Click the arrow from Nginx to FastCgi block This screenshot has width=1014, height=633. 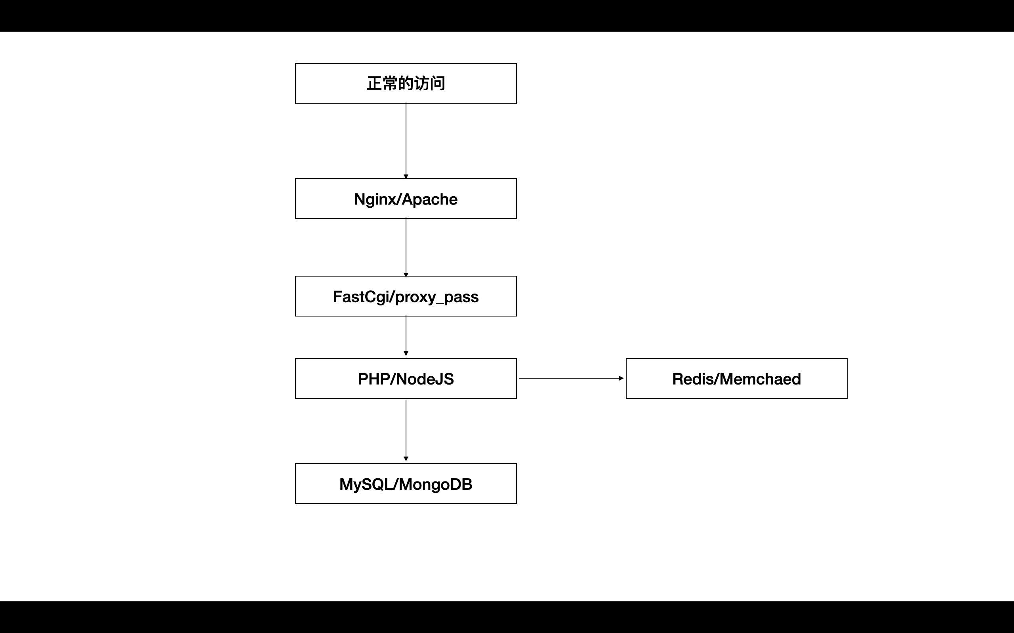(406, 248)
